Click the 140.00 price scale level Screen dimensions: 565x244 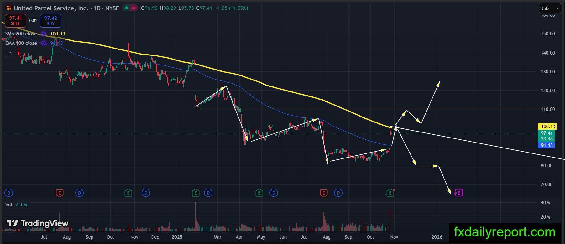548,53
